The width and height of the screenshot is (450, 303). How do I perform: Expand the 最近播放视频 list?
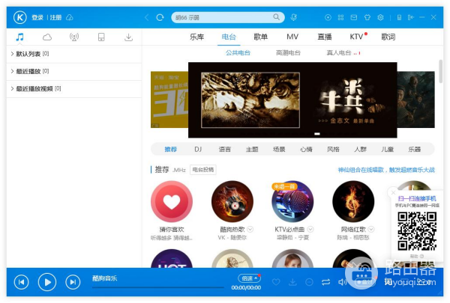point(74,89)
